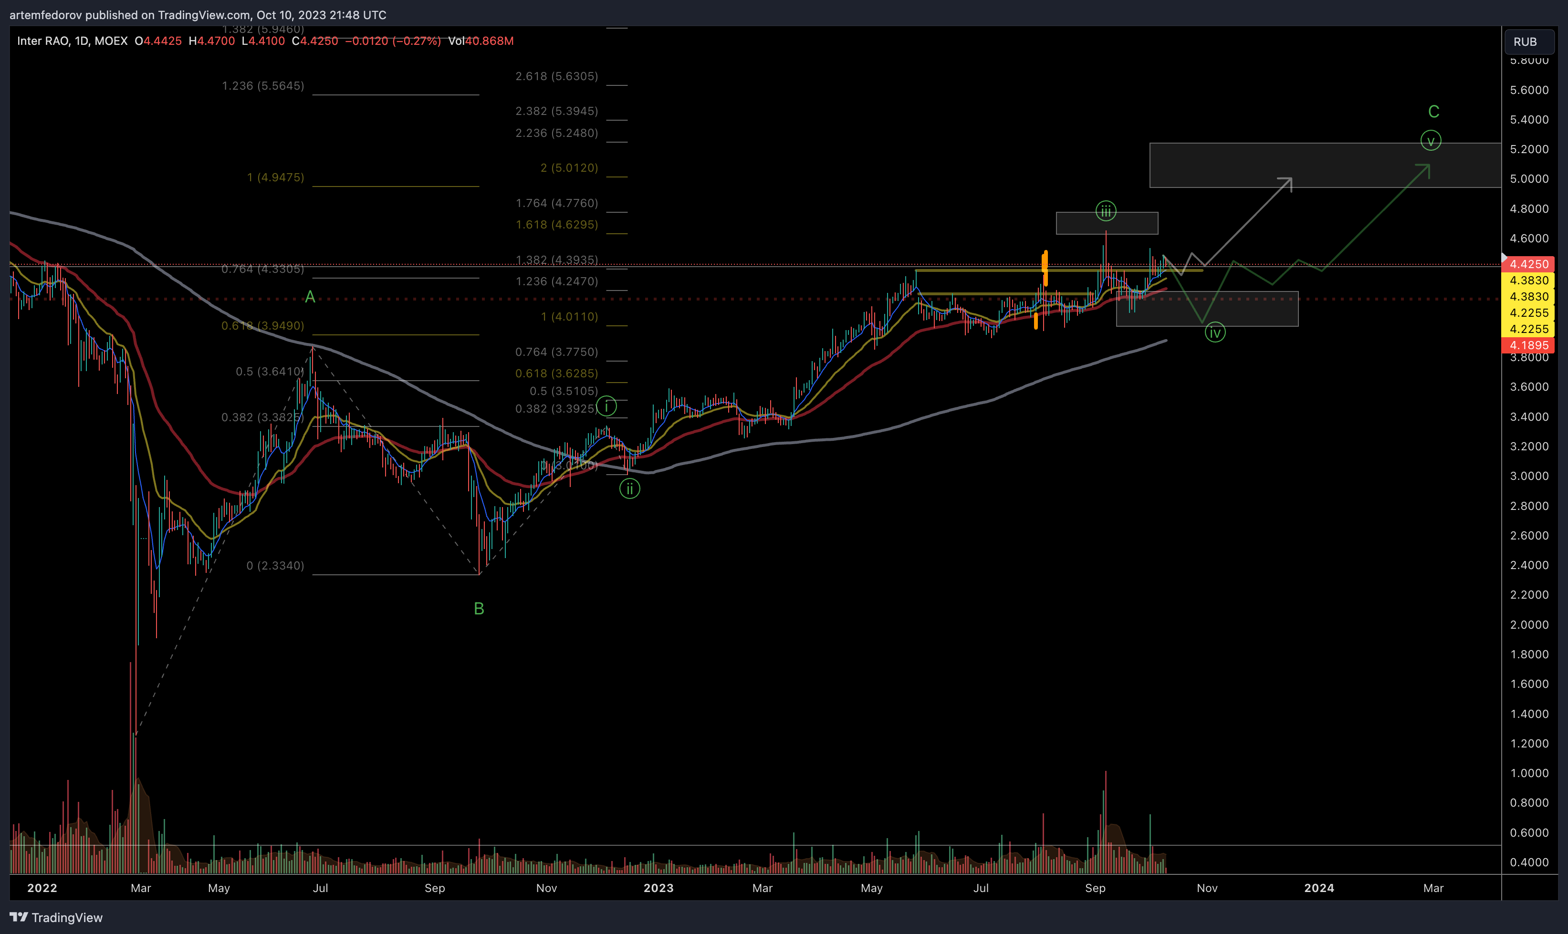Select the Fibonacci label 1.236 (5.5645)
Image resolution: width=1568 pixels, height=934 pixels.
(263, 85)
